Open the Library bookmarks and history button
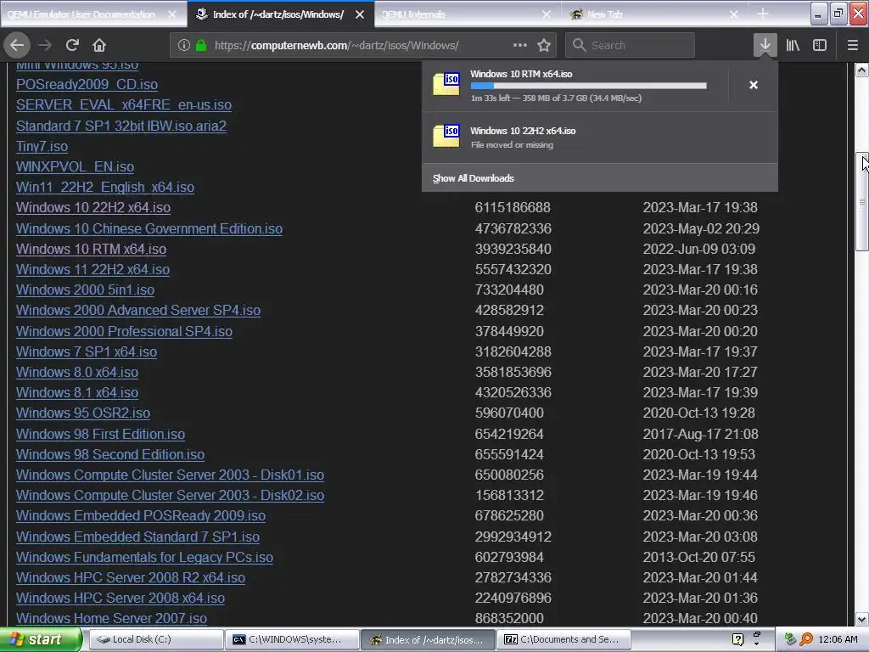 click(793, 45)
